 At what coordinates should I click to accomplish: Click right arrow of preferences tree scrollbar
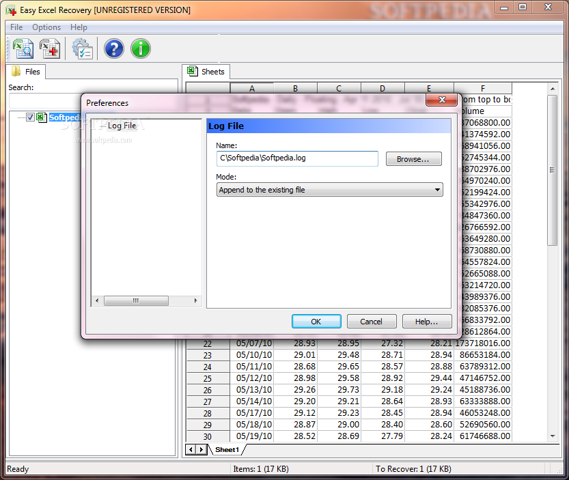[x=195, y=301]
